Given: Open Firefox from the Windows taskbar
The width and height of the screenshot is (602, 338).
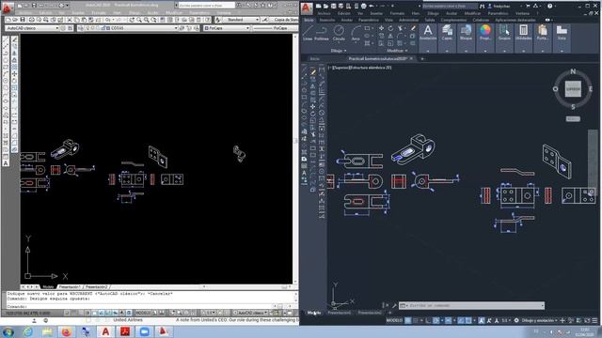Looking at the screenshot, I should [67, 331].
